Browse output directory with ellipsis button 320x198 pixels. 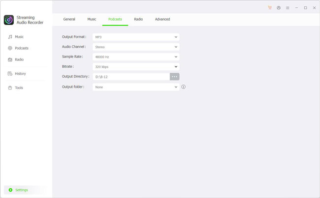pyautogui.click(x=174, y=77)
